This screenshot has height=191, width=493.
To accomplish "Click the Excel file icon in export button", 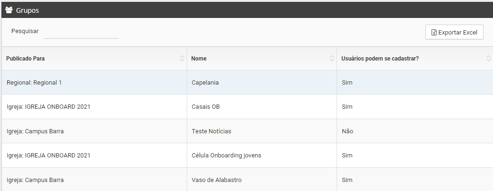I will coord(434,33).
